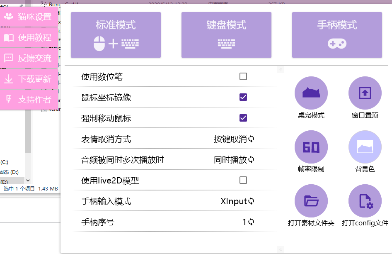Image resolution: width=392 pixels, height=254 pixels.
Task: Click the 桌宠模式 caption text
Action: coord(311,115)
